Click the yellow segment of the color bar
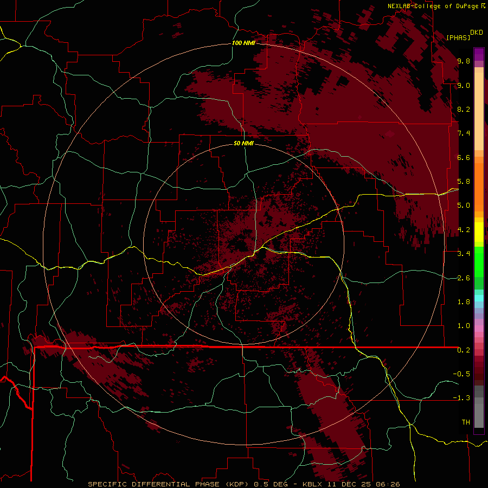Image resolution: width=488 pixels, height=488 pixels. [x=479, y=232]
